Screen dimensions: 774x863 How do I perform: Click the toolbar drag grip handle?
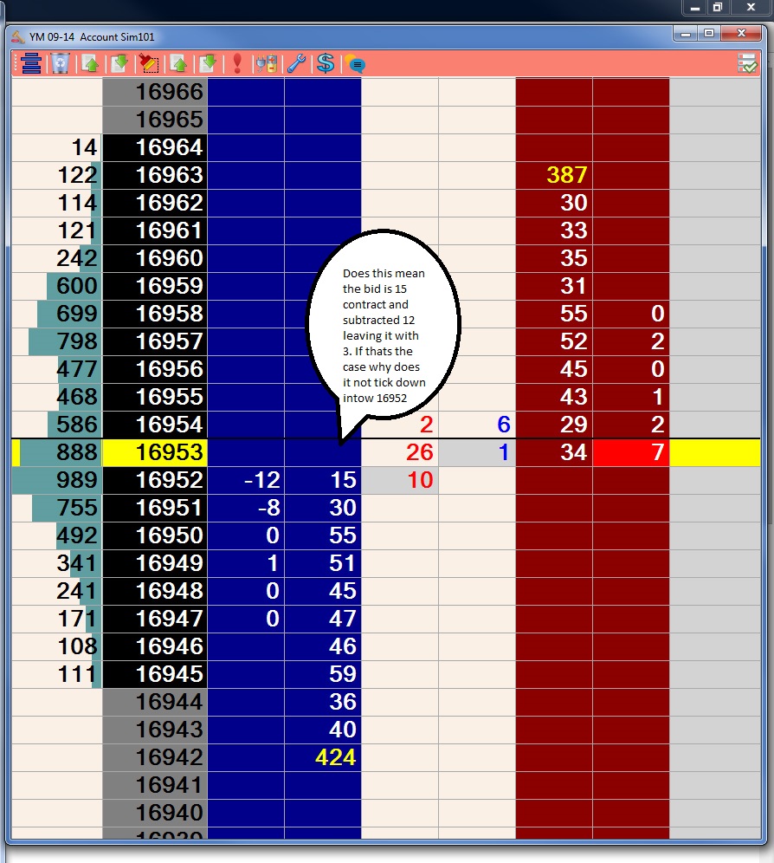point(16,64)
